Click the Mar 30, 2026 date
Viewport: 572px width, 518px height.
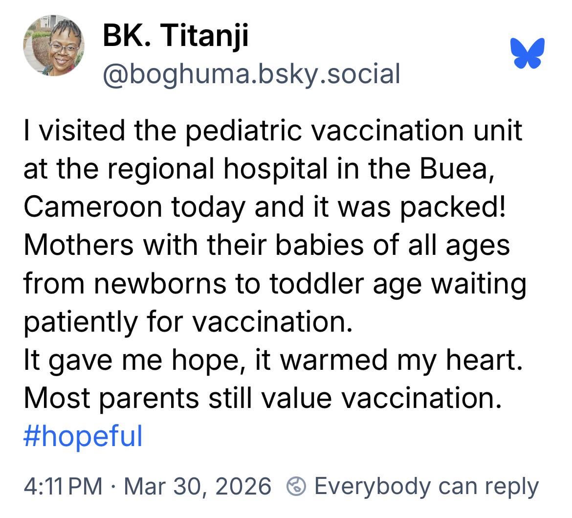pyautogui.click(x=198, y=486)
